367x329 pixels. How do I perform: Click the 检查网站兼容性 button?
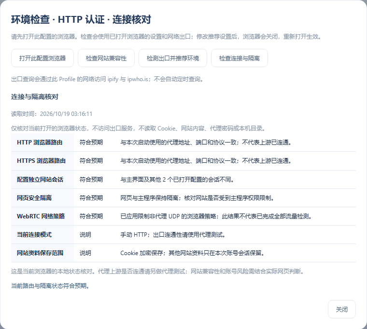pyautogui.click(x=106, y=58)
